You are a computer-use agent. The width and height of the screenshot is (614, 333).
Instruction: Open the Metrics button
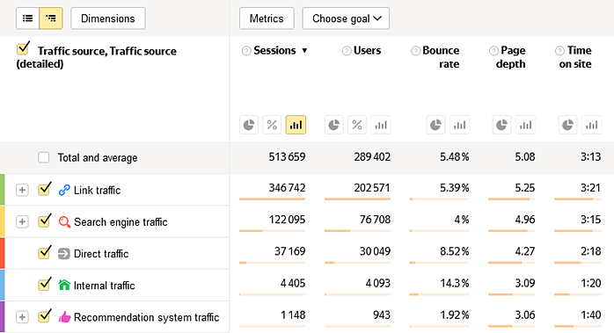(x=267, y=18)
